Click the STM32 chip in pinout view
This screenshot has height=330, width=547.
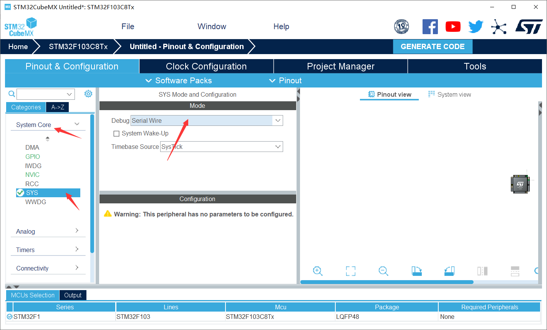point(520,184)
